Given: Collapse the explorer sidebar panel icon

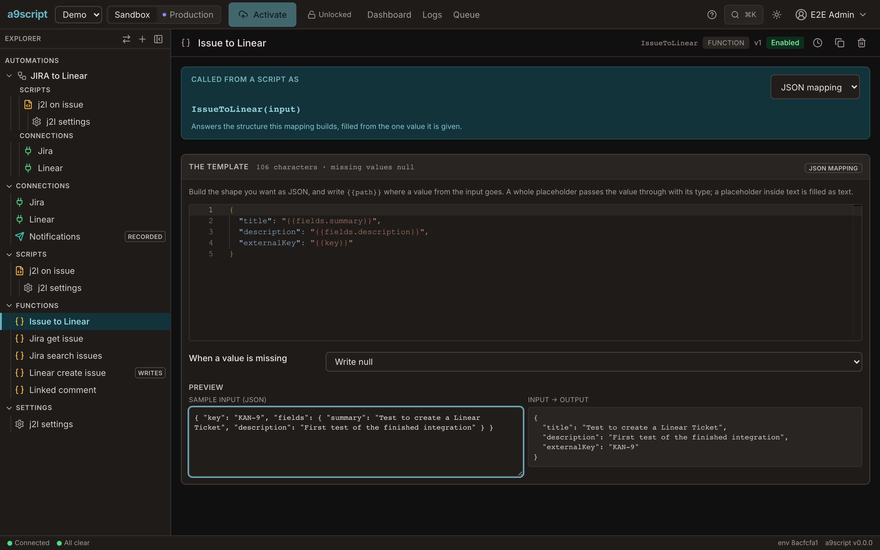Looking at the screenshot, I should [x=158, y=39].
